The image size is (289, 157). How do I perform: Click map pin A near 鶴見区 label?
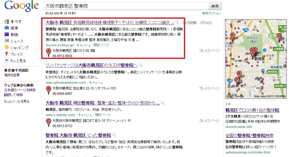253,54
